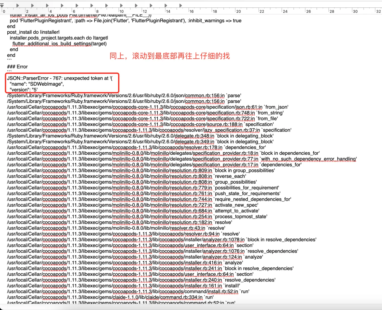Select the first tab stop marker on ruler
This screenshot has width=382, height=310.
pos(18,5)
